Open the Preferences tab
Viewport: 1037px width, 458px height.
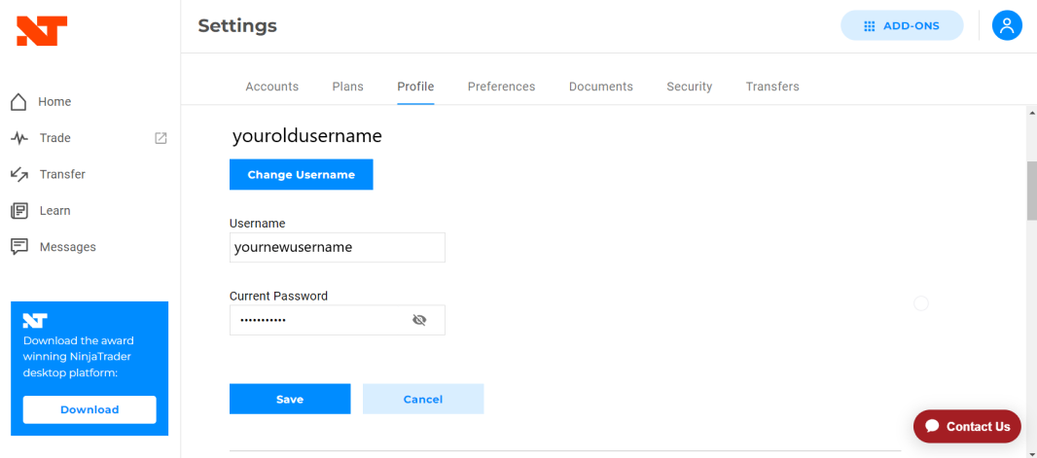point(501,87)
